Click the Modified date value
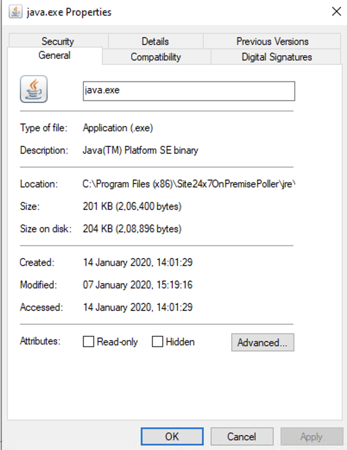The image size is (347, 450). click(x=137, y=285)
